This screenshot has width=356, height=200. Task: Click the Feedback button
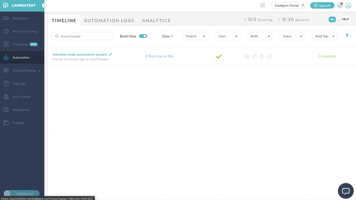[x=22, y=194]
